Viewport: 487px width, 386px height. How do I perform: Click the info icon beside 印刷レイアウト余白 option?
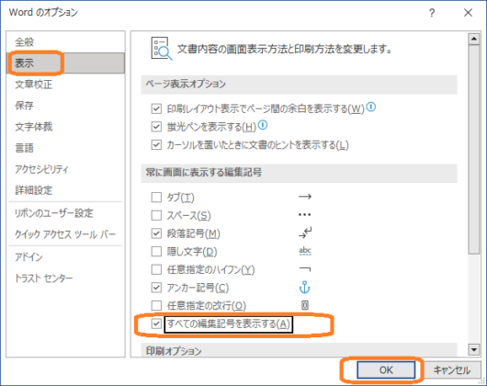pos(371,108)
